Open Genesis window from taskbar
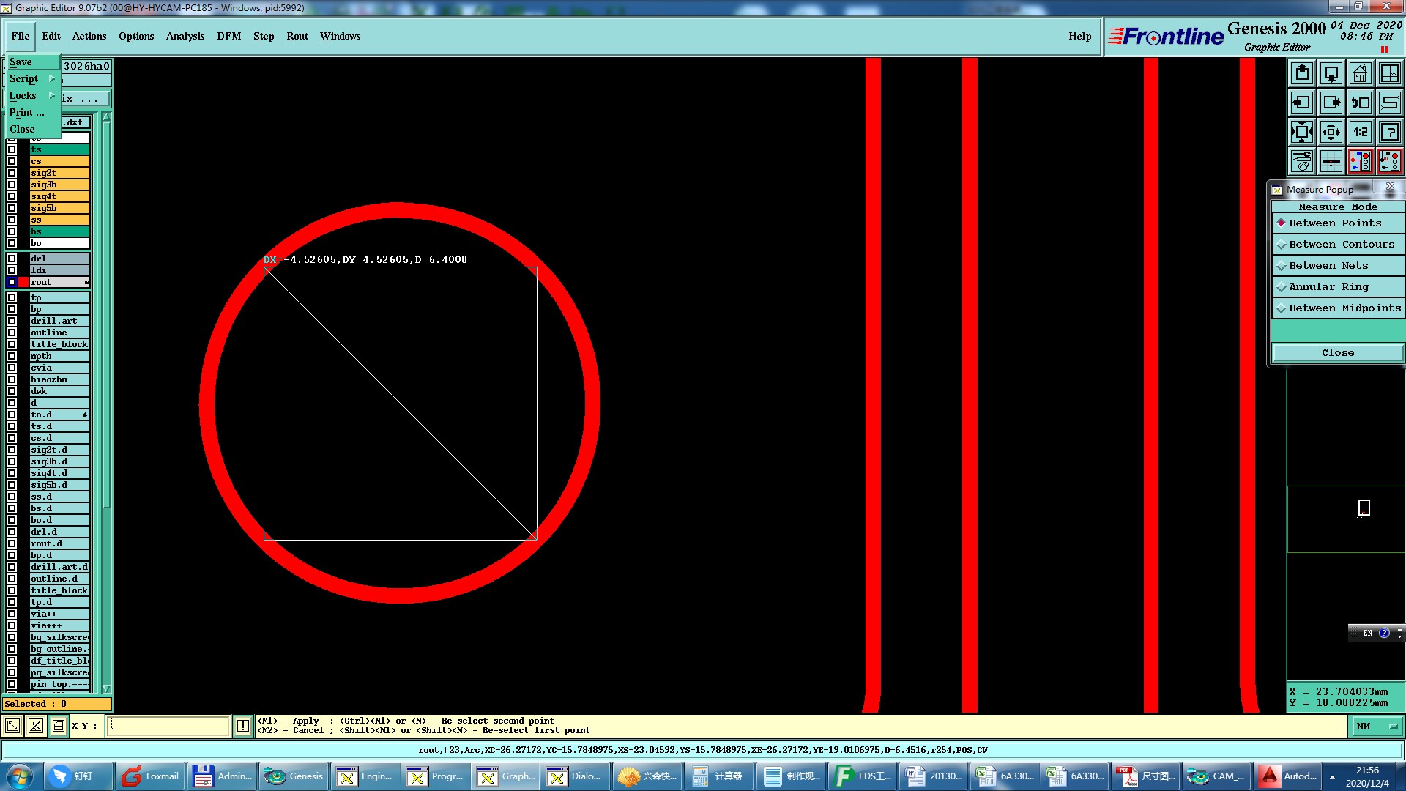The height and width of the screenshot is (791, 1406). click(294, 776)
